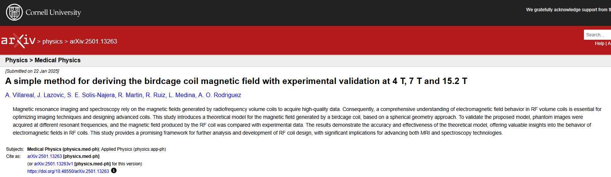Go to physics breadcrumb link
The image size is (611, 177).
tap(52, 41)
